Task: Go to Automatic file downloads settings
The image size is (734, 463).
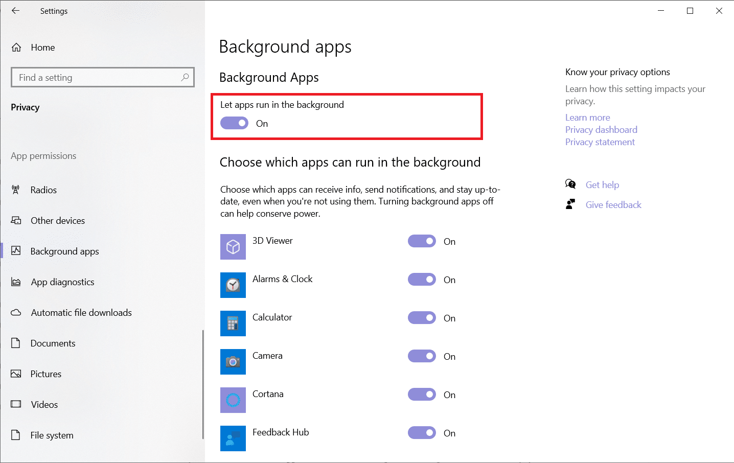Action: pyautogui.click(x=81, y=313)
